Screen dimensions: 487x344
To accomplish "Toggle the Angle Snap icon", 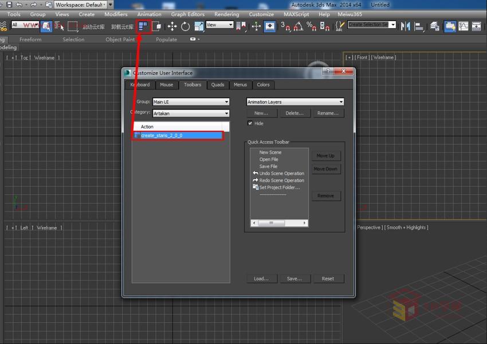I will tap(299, 26).
